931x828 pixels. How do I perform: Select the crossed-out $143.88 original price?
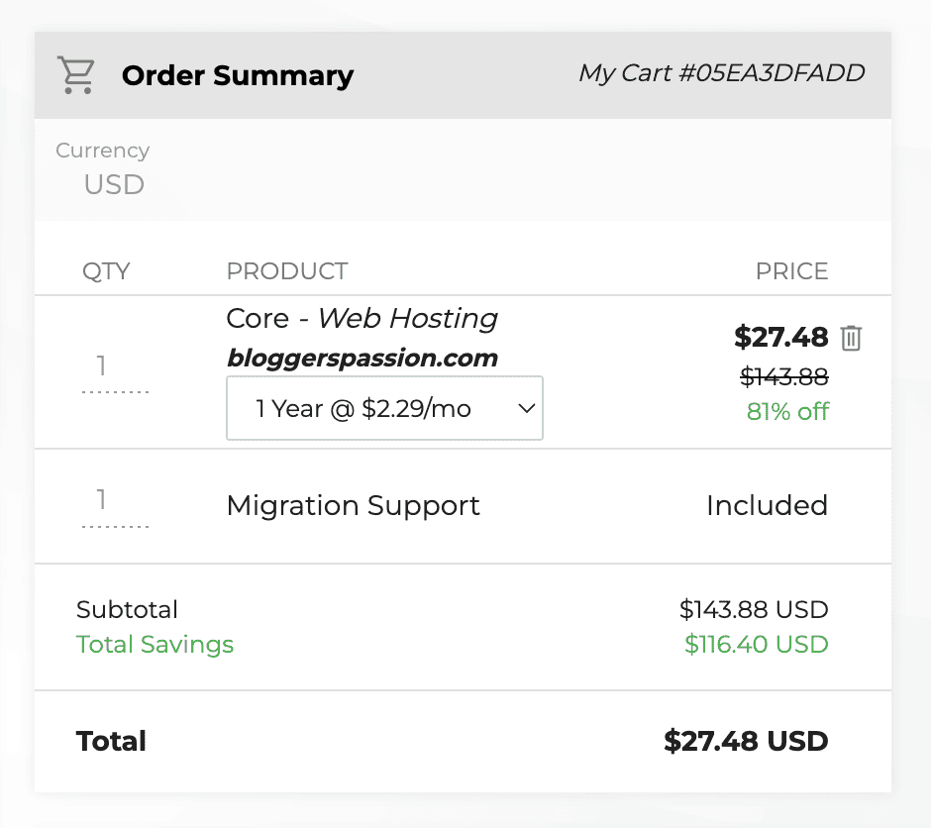[781, 376]
